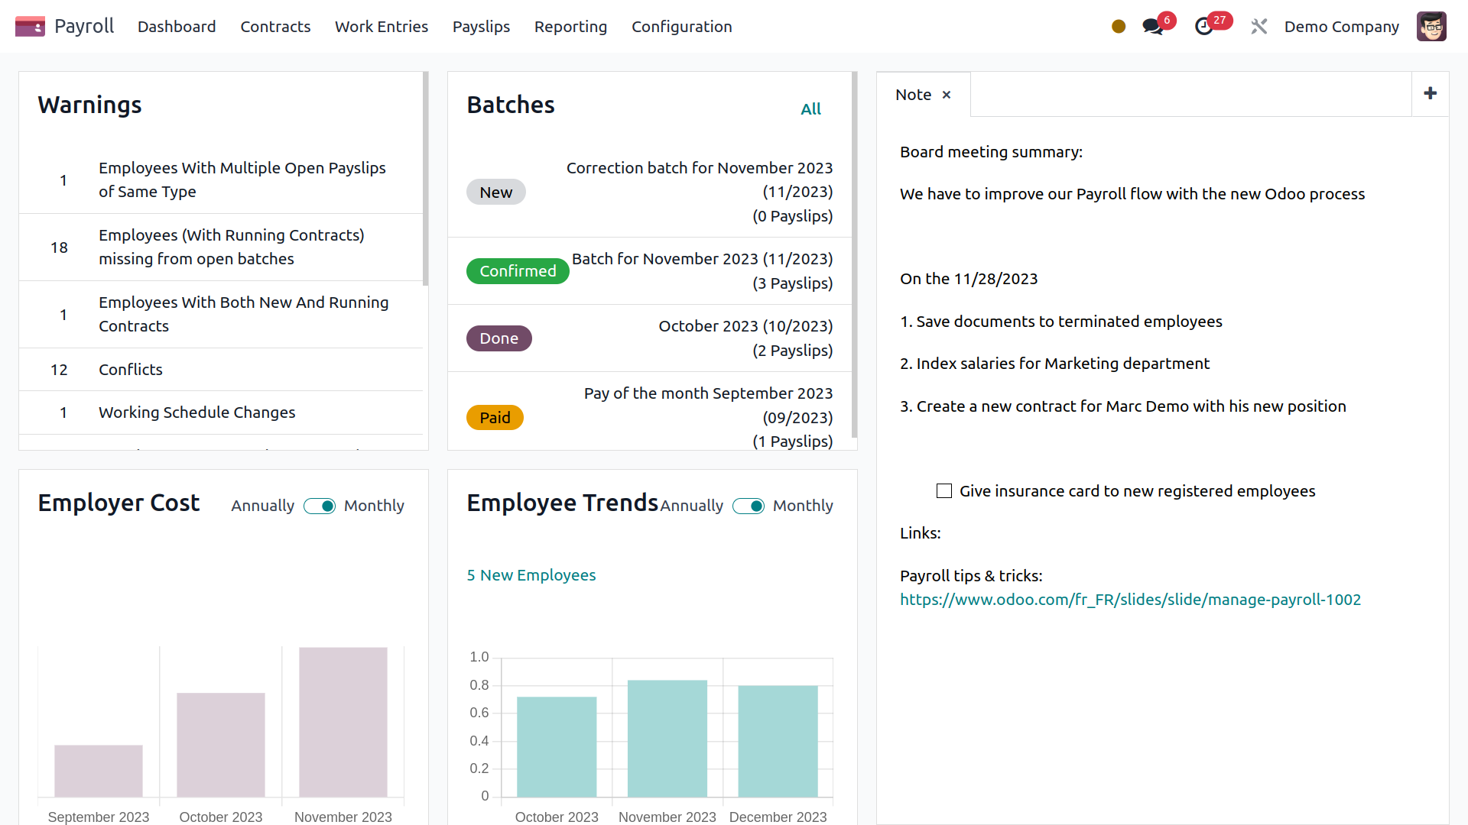1468x825 pixels.
Task: Click the debug tools wrench icon
Action: click(1259, 27)
